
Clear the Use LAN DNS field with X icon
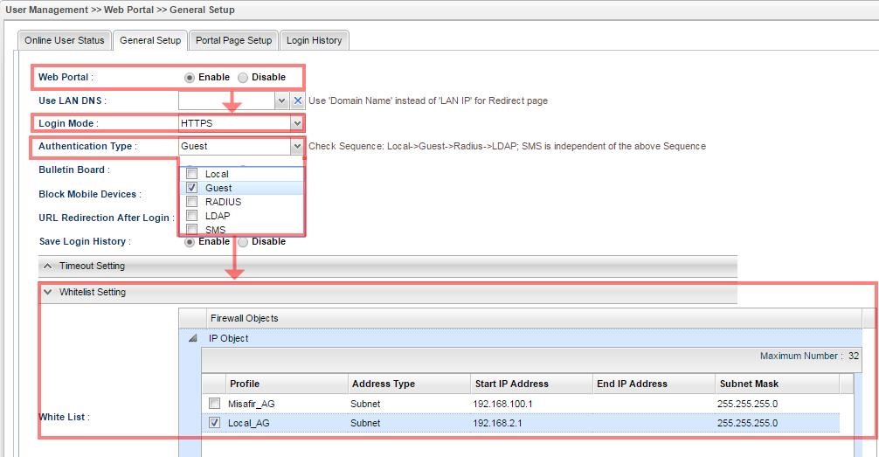point(298,100)
